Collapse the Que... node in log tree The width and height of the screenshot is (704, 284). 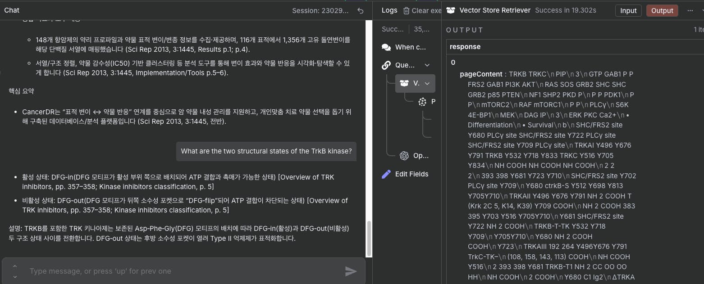427,65
